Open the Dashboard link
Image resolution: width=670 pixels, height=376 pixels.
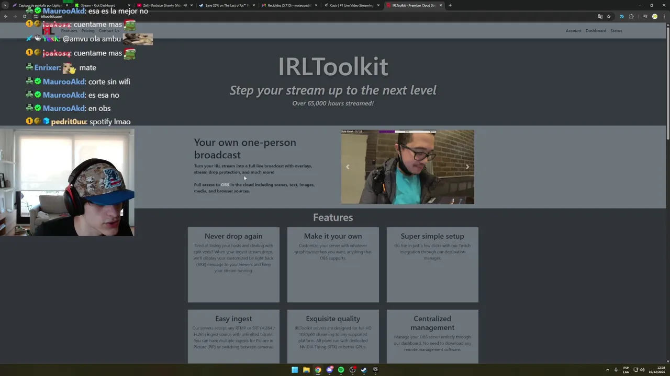pos(596,31)
